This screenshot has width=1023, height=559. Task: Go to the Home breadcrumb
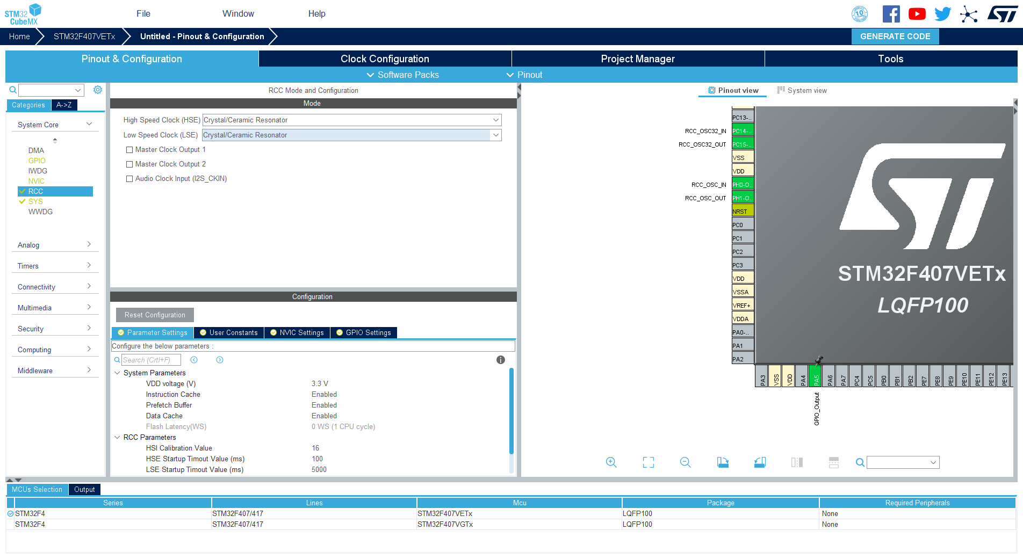click(x=19, y=37)
